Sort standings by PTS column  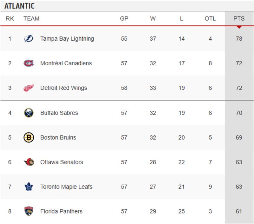pos(239,18)
